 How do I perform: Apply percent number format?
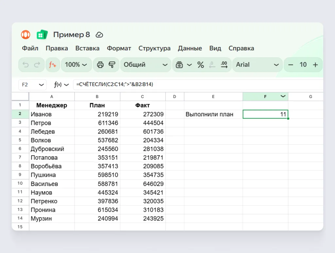(201, 65)
